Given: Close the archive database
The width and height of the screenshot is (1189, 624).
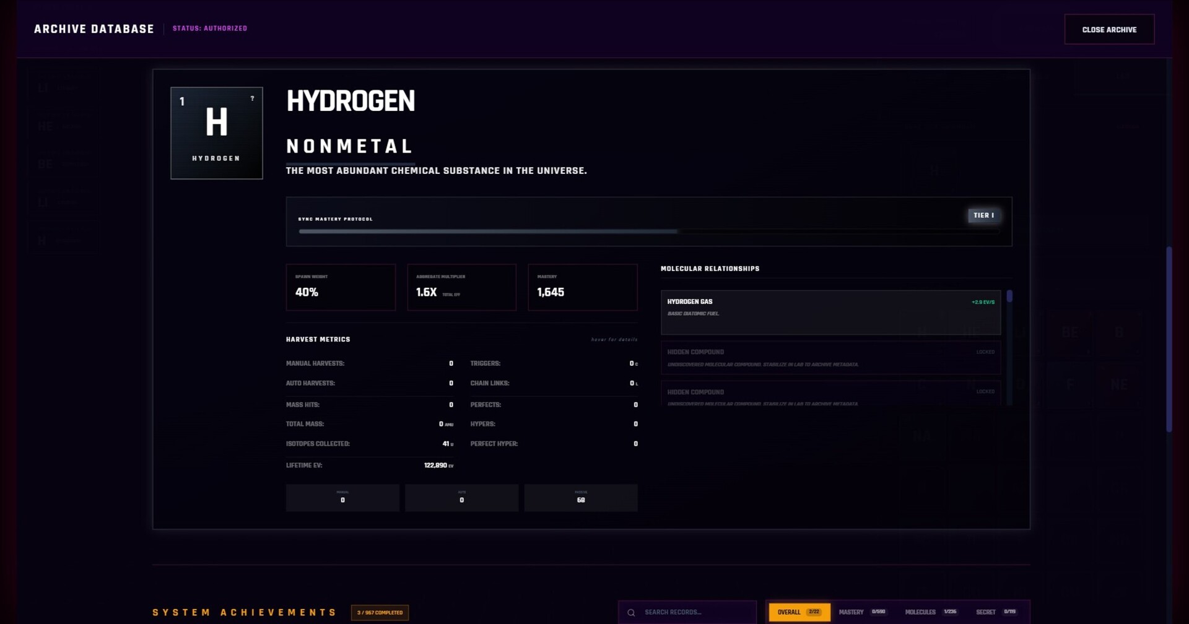Looking at the screenshot, I should 1109,30.
